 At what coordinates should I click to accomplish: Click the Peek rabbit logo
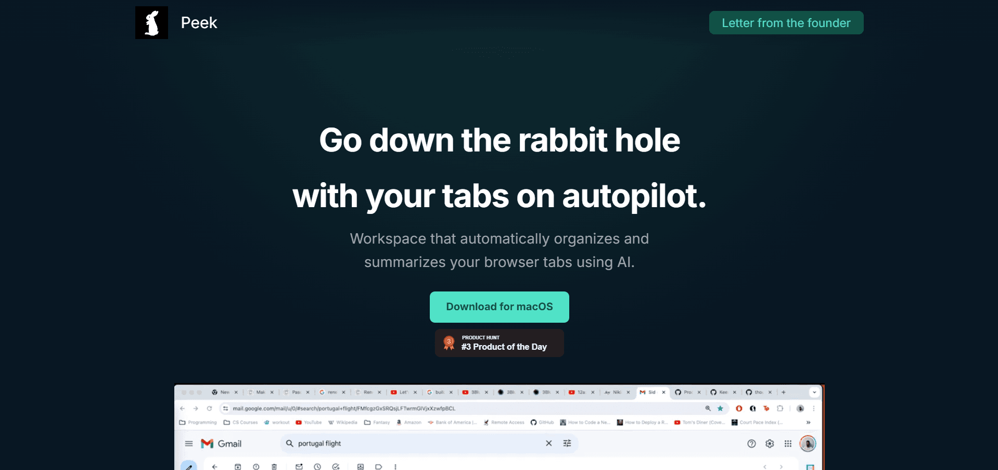click(151, 22)
